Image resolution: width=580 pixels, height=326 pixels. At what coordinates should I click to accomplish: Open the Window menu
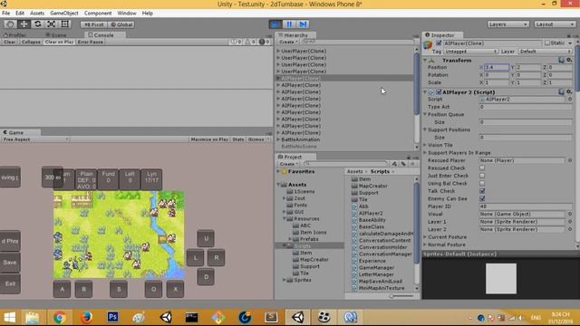pyautogui.click(x=127, y=13)
